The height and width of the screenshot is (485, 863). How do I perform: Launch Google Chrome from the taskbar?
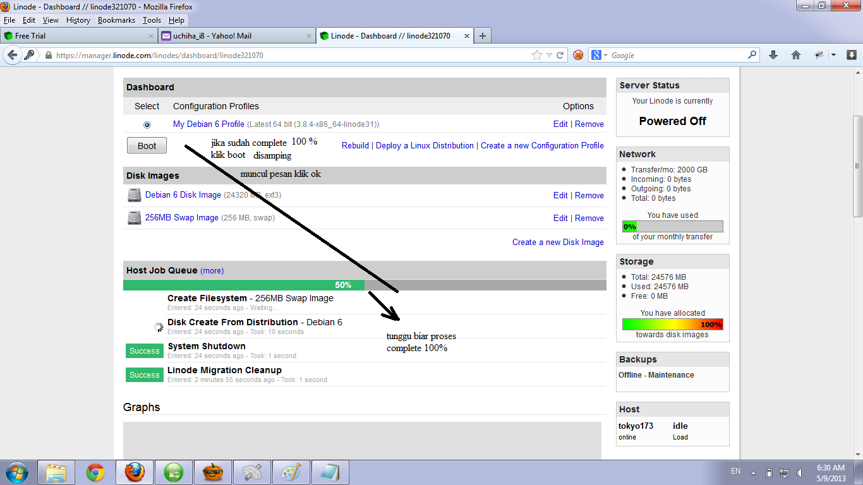pos(95,472)
